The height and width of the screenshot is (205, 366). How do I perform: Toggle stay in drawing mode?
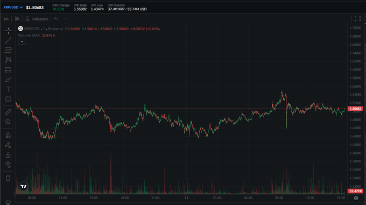coord(8,145)
